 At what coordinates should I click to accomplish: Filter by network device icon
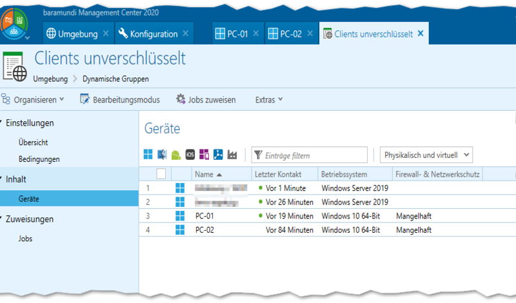[218, 154]
